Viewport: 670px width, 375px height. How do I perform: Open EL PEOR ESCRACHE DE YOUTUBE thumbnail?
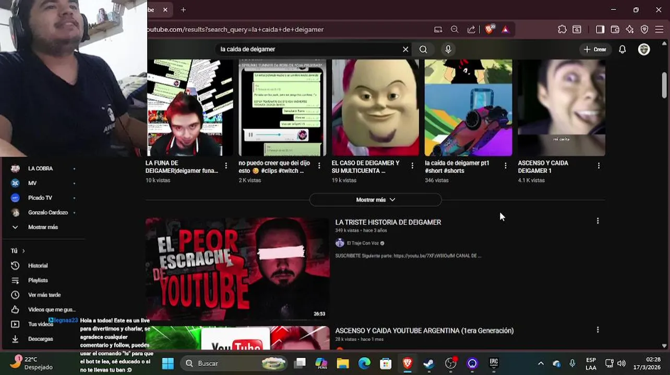[x=237, y=269]
